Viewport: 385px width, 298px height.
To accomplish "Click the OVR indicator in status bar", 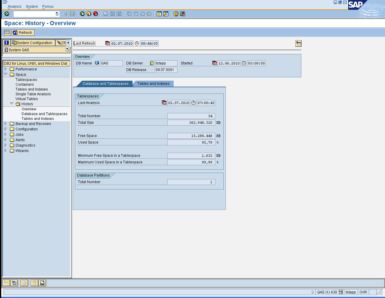I will [x=363, y=292].
